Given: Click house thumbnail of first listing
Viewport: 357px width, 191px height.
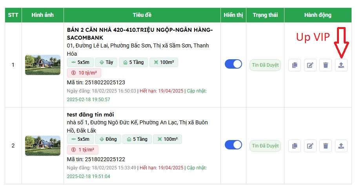Looking at the screenshot, I should [43, 65].
